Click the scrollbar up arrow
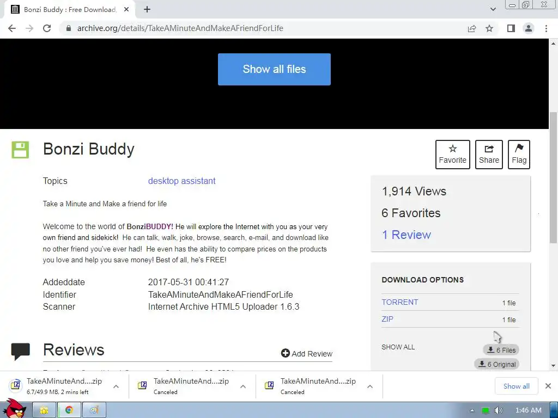Image resolution: width=558 pixels, height=418 pixels. pyautogui.click(x=553, y=44)
